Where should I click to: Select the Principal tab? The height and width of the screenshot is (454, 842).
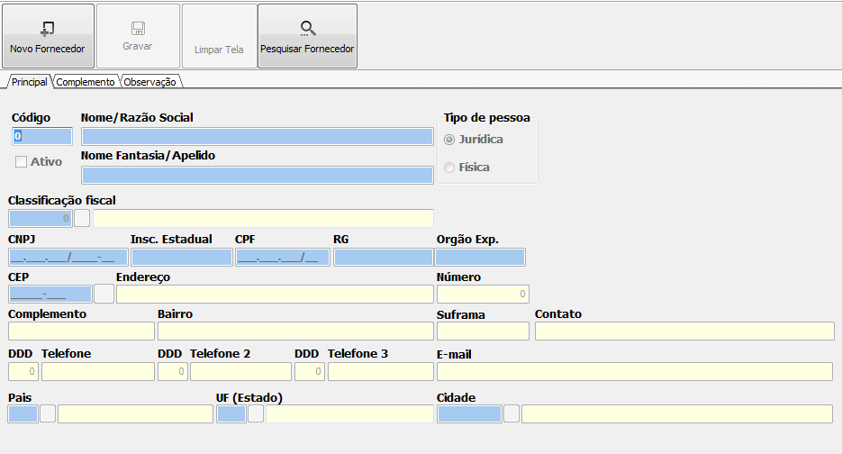30,82
